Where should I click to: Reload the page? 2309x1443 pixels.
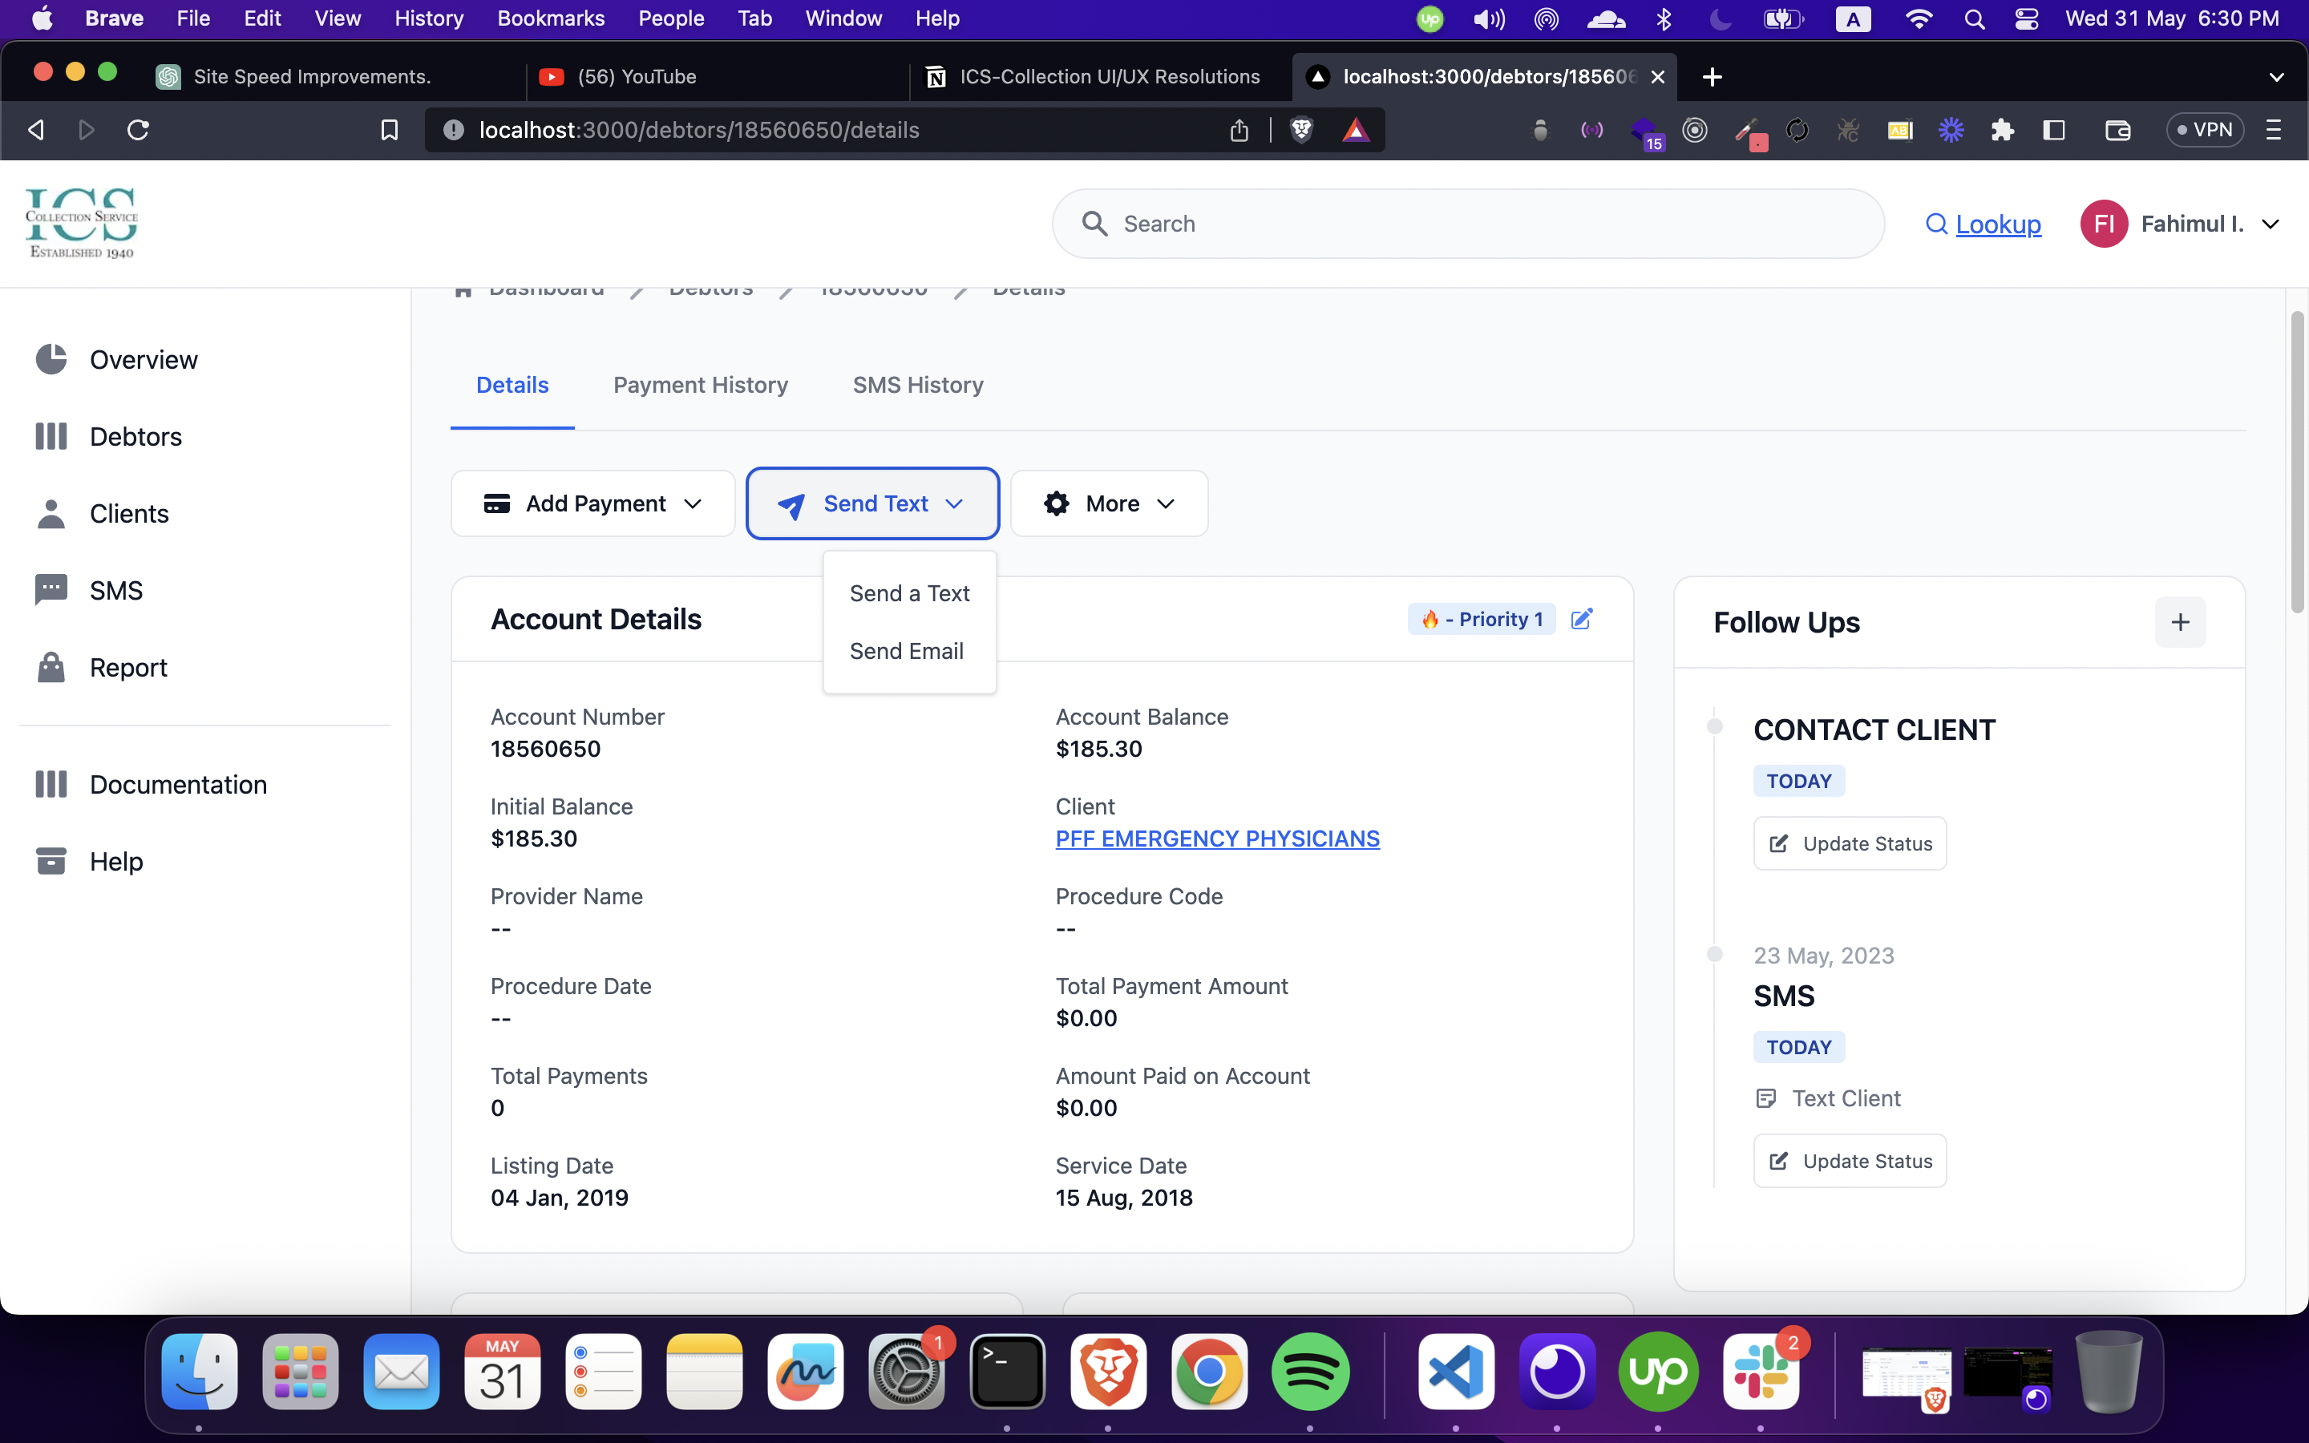pos(139,130)
